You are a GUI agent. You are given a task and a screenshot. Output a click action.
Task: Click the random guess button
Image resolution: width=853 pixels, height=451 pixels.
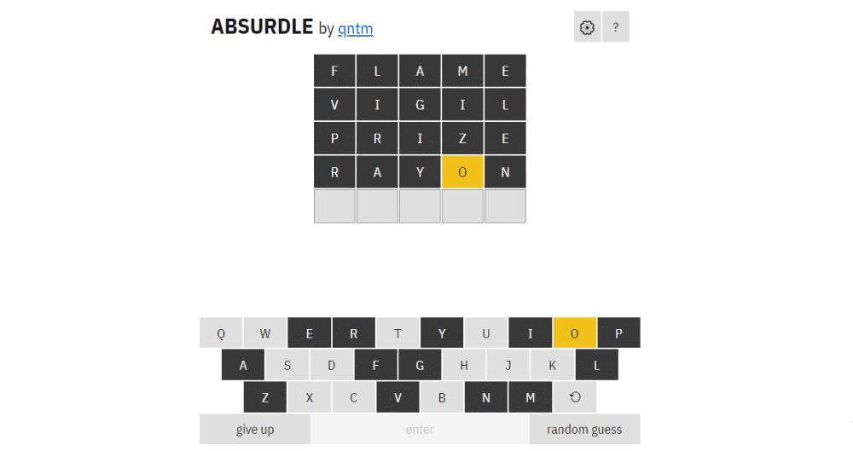[584, 429]
